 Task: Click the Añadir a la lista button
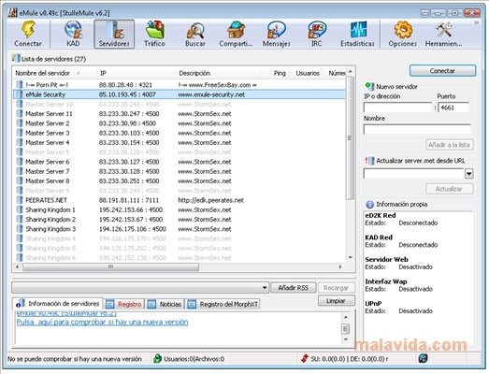[x=449, y=145]
